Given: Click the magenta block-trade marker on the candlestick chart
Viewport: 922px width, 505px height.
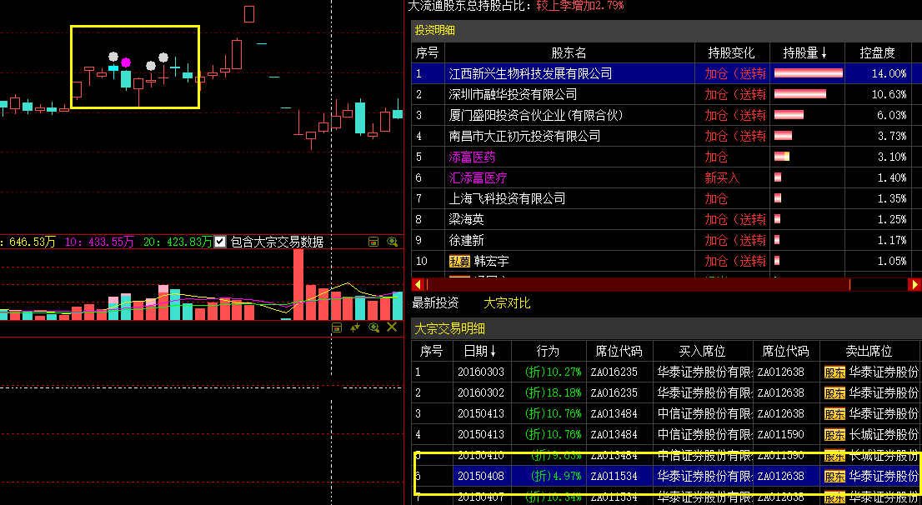Looking at the screenshot, I should (126, 62).
